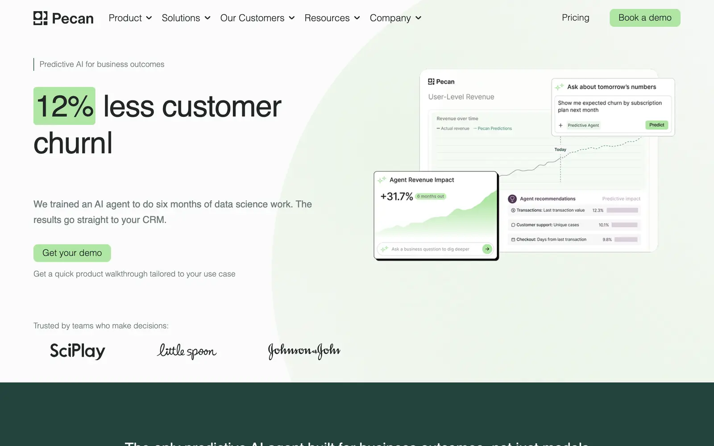The height and width of the screenshot is (446, 714).
Task: Expand the Company dropdown chevron
Action: tap(419, 18)
